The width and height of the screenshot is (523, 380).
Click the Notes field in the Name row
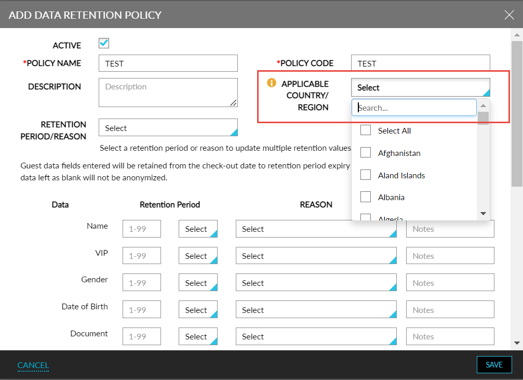(x=450, y=229)
